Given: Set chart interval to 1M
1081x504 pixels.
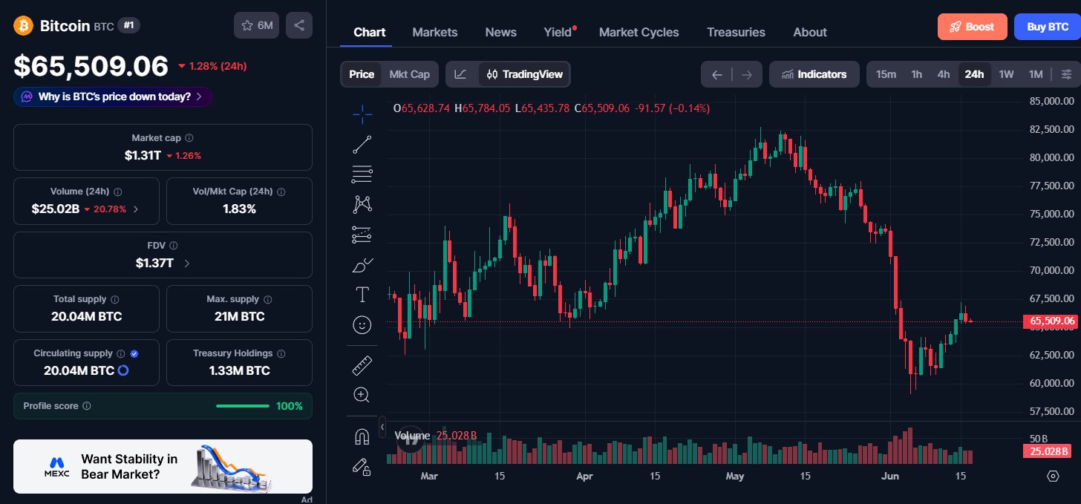Looking at the screenshot, I should [x=1036, y=74].
